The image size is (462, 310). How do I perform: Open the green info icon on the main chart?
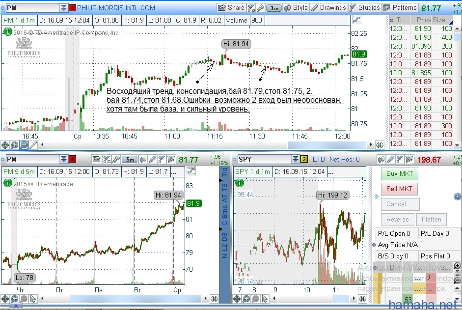(x=8, y=31)
